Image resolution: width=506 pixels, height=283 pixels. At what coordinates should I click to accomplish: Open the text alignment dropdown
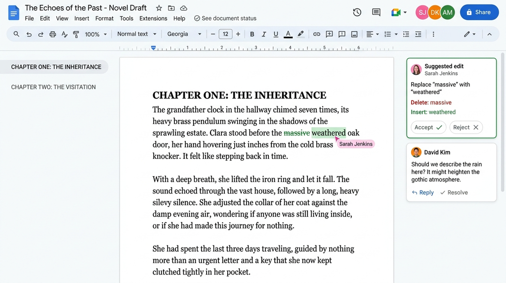coord(373,34)
